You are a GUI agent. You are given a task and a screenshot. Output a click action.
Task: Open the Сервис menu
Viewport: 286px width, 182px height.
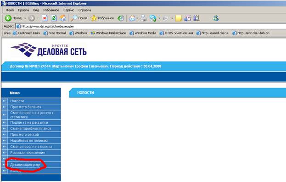coord(68,10)
